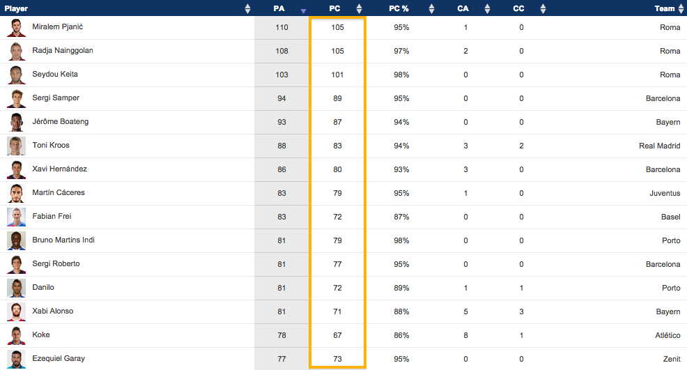Open Sergi Samper's player name
Image resolution: width=687 pixels, height=370 pixels.
click(x=56, y=98)
